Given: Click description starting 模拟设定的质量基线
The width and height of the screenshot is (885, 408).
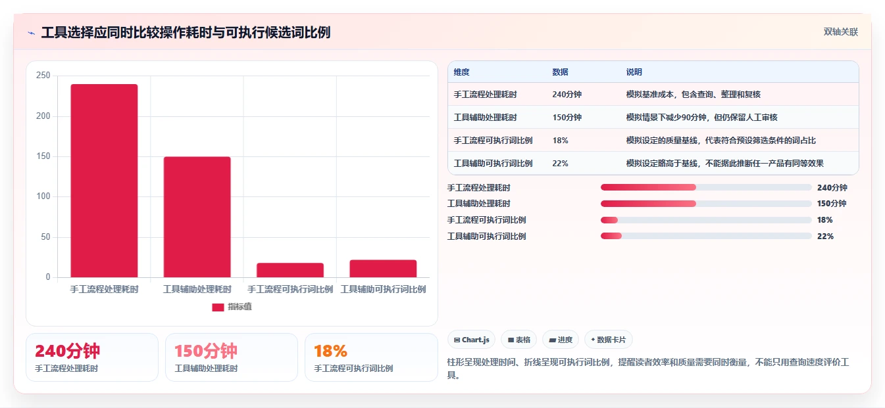Looking at the screenshot, I should click(x=721, y=141).
